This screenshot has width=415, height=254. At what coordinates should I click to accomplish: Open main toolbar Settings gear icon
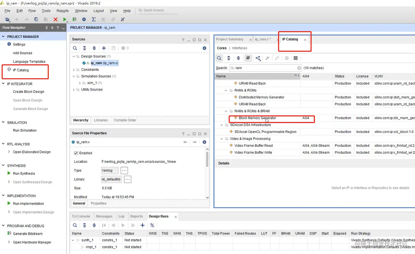tap(84, 20)
